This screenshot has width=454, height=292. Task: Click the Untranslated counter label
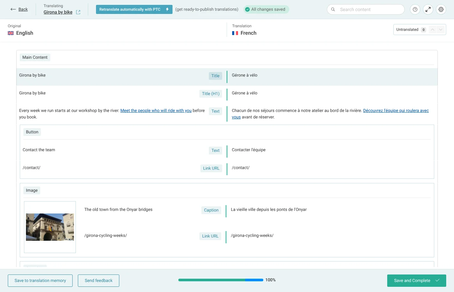407,30
